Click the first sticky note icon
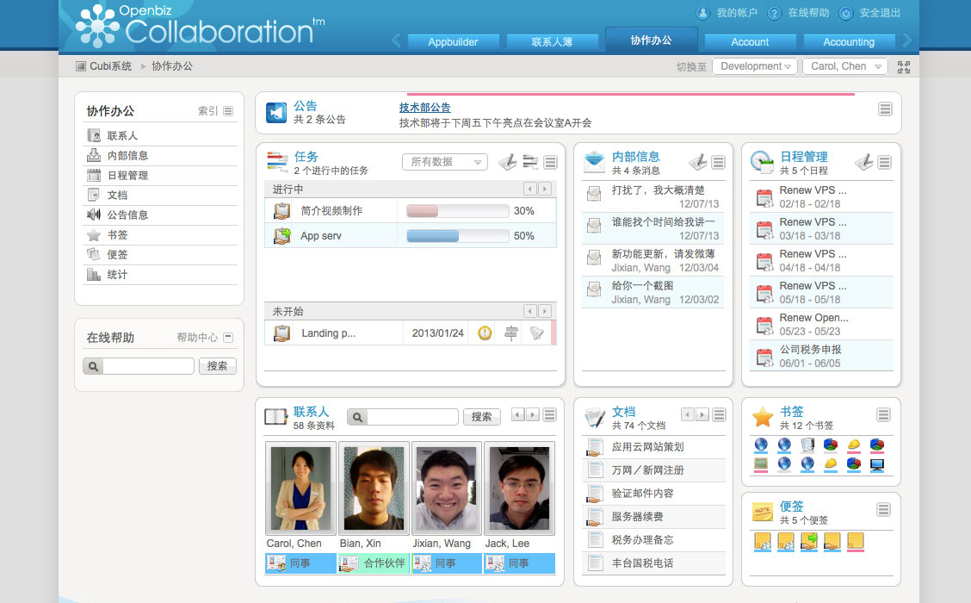 pyautogui.click(x=763, y=542)
